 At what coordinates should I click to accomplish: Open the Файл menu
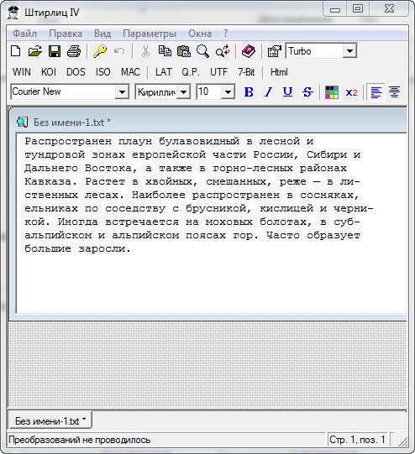point(24,34)
